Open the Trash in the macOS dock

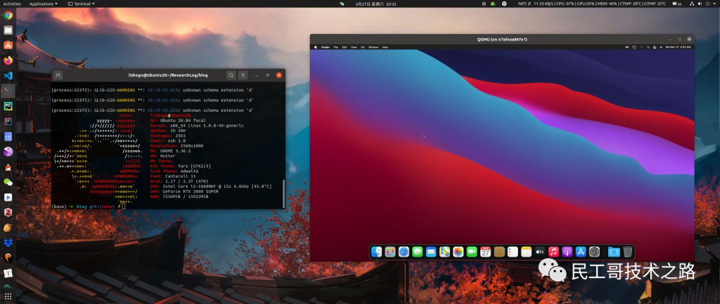(x=628, y=251)
